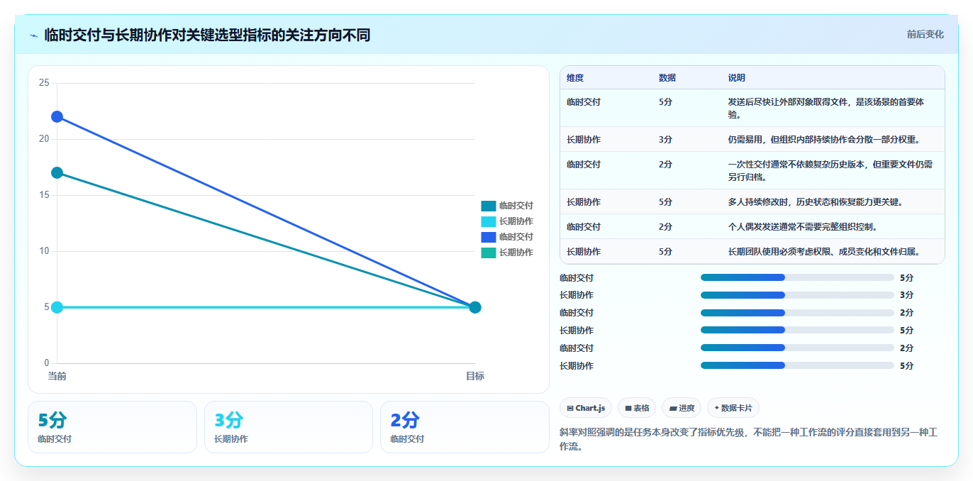Select the page title about 临时交付与长期协作
The width and height of the screenshot is (973, 481).
tap(207, 35)
